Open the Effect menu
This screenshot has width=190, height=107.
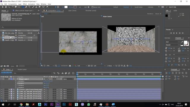tap(25, 4)
